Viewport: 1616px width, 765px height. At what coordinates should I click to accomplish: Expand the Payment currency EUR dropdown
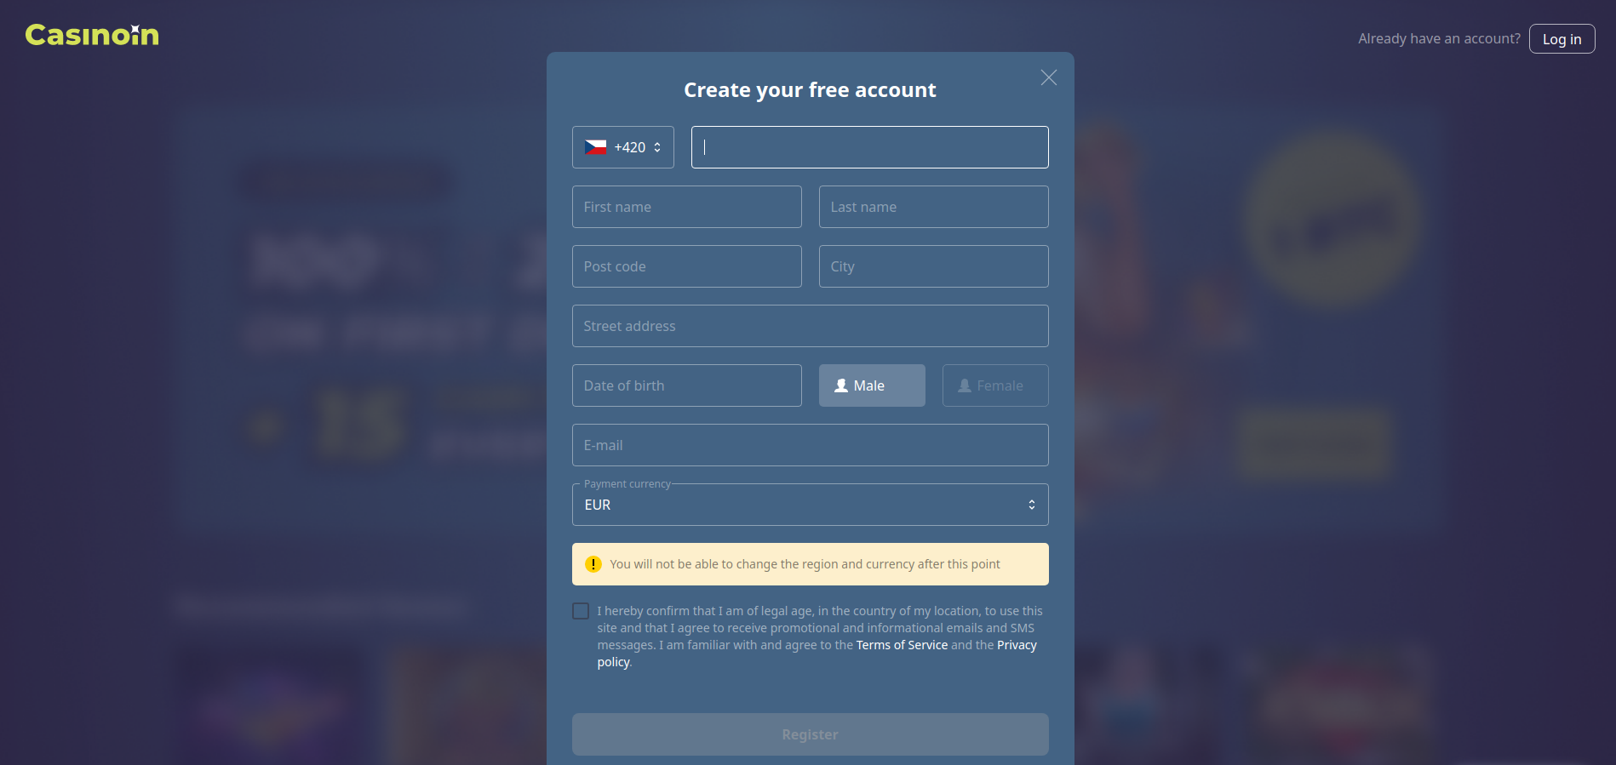pyautogui.click(x=811, y=505)
